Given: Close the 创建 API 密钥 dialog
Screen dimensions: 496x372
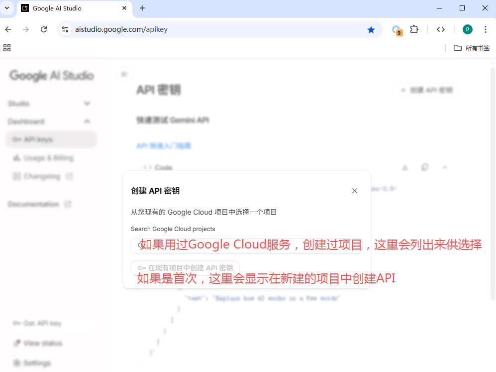Looking at the screenshot, I should coord(354,191).
